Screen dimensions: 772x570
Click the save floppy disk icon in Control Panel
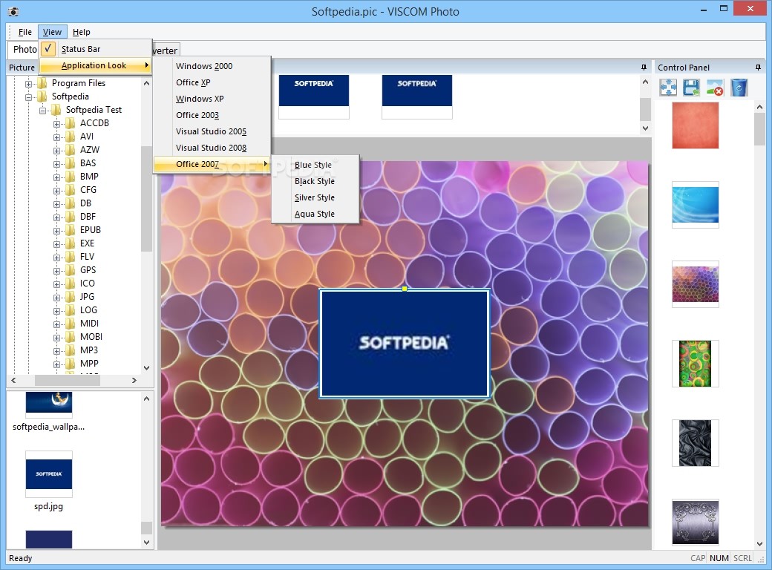tap(691, 88)
